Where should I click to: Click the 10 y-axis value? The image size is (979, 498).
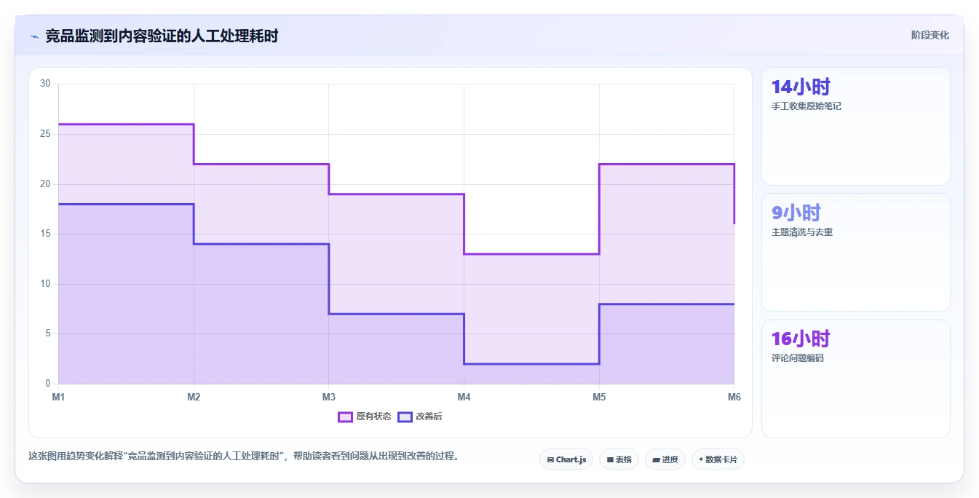point(45,284)
